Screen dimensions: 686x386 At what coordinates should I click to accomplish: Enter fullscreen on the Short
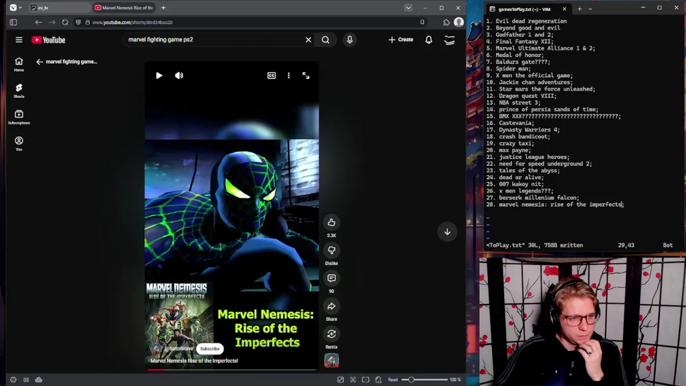pos(305,76)
